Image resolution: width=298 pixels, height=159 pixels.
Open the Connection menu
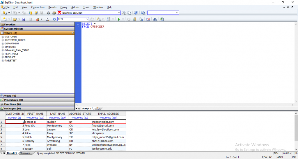[x=38, y=7]
